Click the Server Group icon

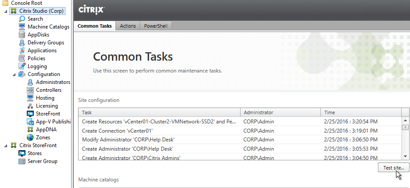point(22,161)
